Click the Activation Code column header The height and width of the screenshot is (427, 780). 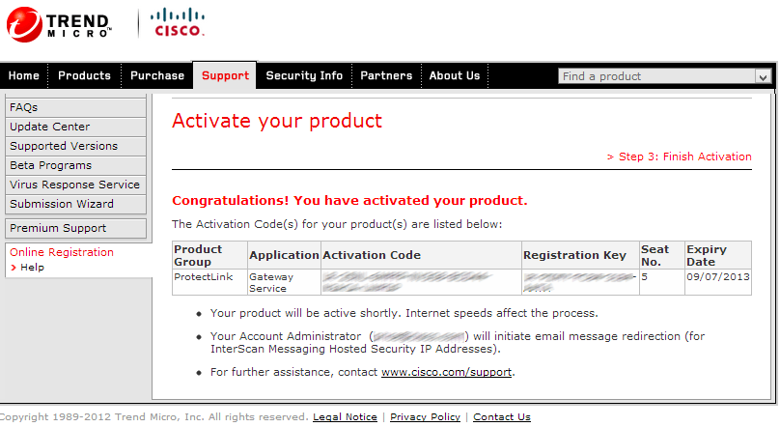[421, 255]
